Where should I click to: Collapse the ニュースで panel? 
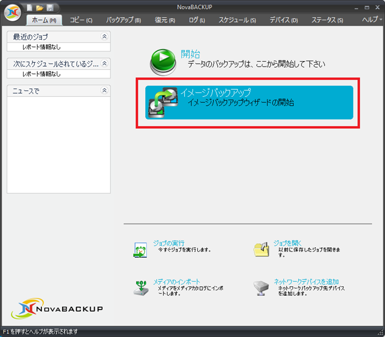point(105,91)
